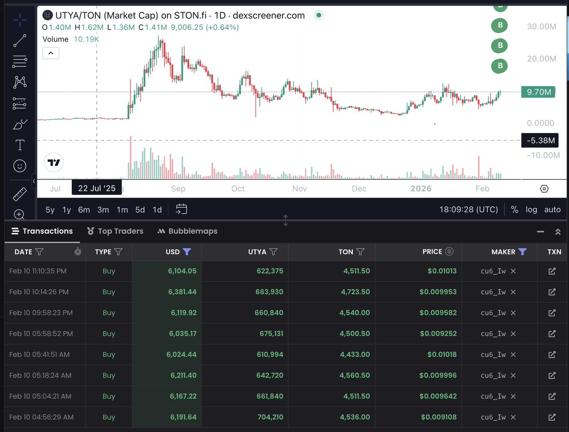Click the B marker near 30.00M
This screenshot has height=432, width=569.
(x=500, y=25)
